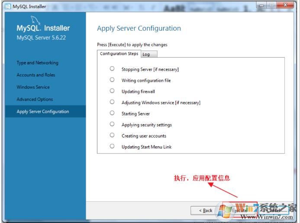This screenshot has height=223, width=300.
Task: Select the Stopping Server step indicator
Action: [x=112, y=69]
